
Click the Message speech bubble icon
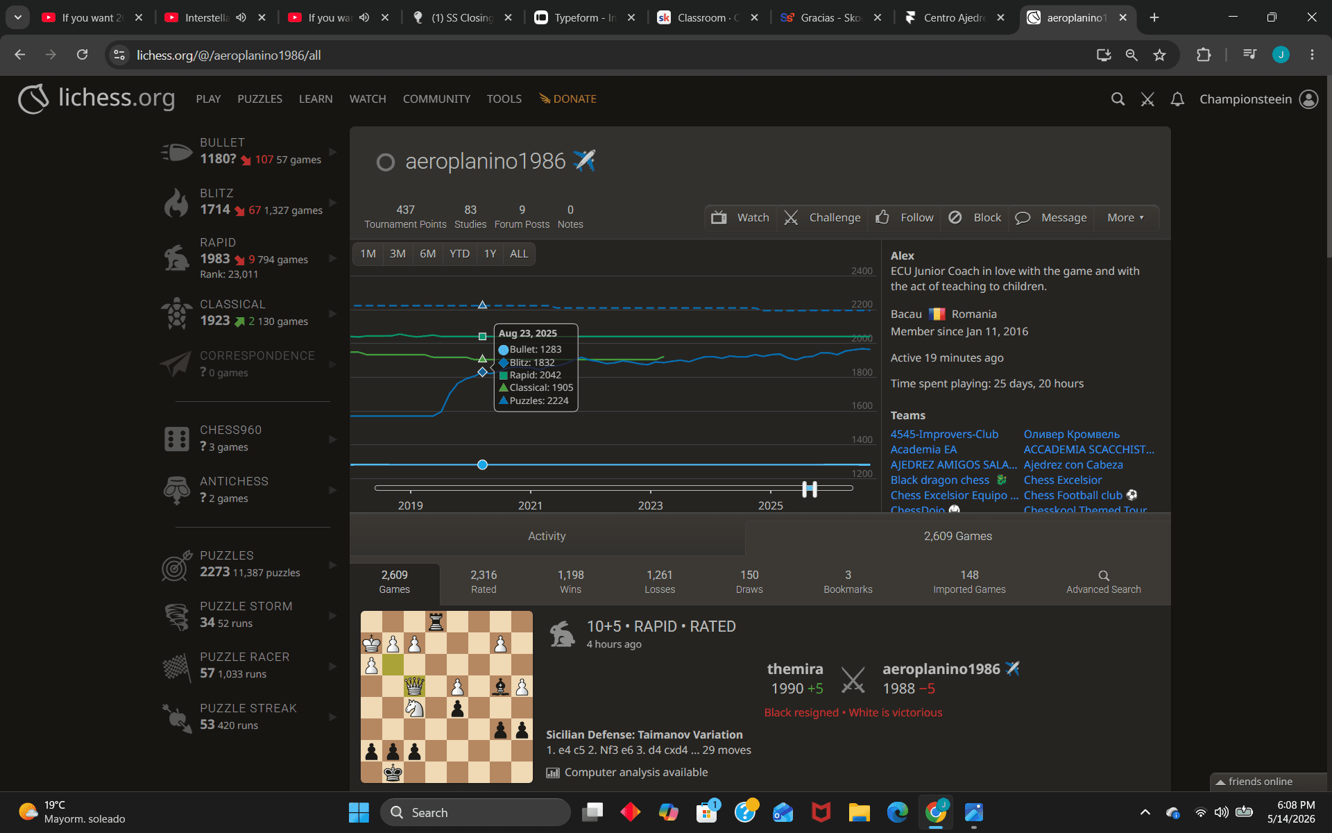1023,218
